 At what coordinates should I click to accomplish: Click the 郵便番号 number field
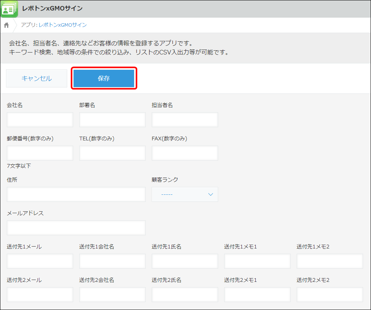(x=40, y=153)
